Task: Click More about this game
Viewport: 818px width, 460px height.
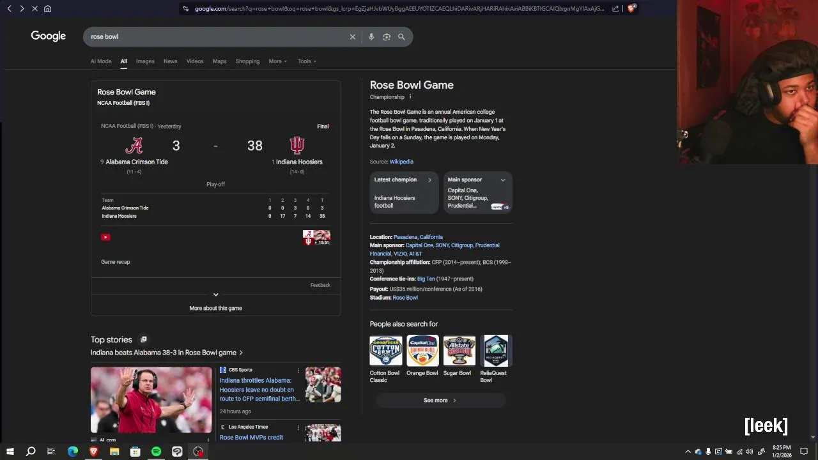Action: coord(215,309)
